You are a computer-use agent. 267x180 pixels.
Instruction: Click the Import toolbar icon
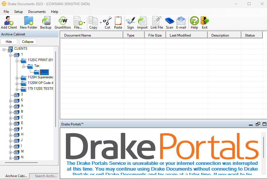pyautogui.click(x=142, y=23)
